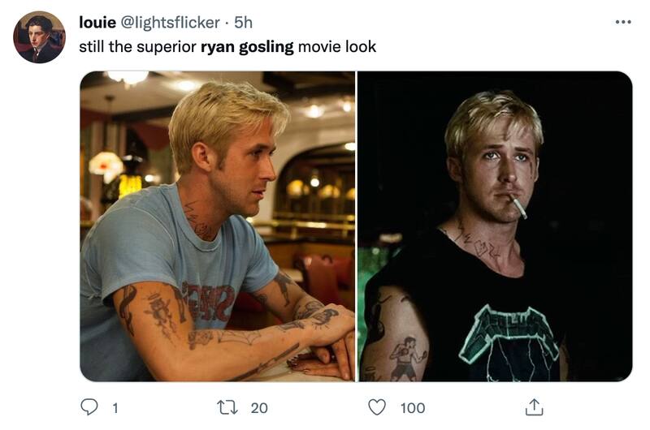
Task: Open the tweet via 5h timestamp
Action: point(243,23)
